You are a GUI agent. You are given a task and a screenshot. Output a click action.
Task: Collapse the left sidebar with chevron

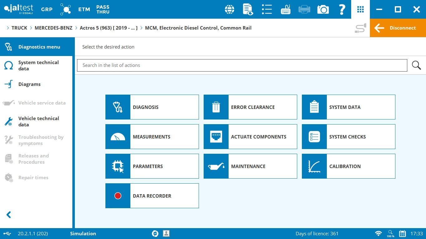coord(9,215)
